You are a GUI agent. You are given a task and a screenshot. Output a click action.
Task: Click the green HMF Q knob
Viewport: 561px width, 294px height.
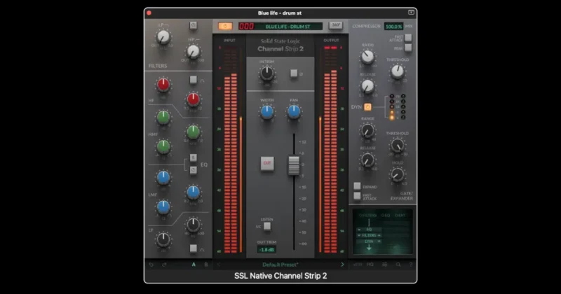click(x=163, y=146)
